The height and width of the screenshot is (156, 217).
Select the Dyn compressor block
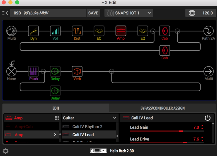coord(33,31)
